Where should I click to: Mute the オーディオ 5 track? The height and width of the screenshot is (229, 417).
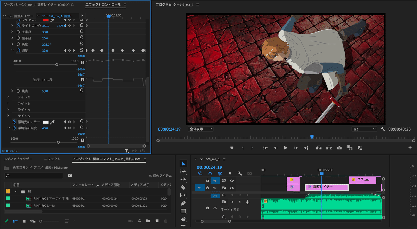pos(231,202)
